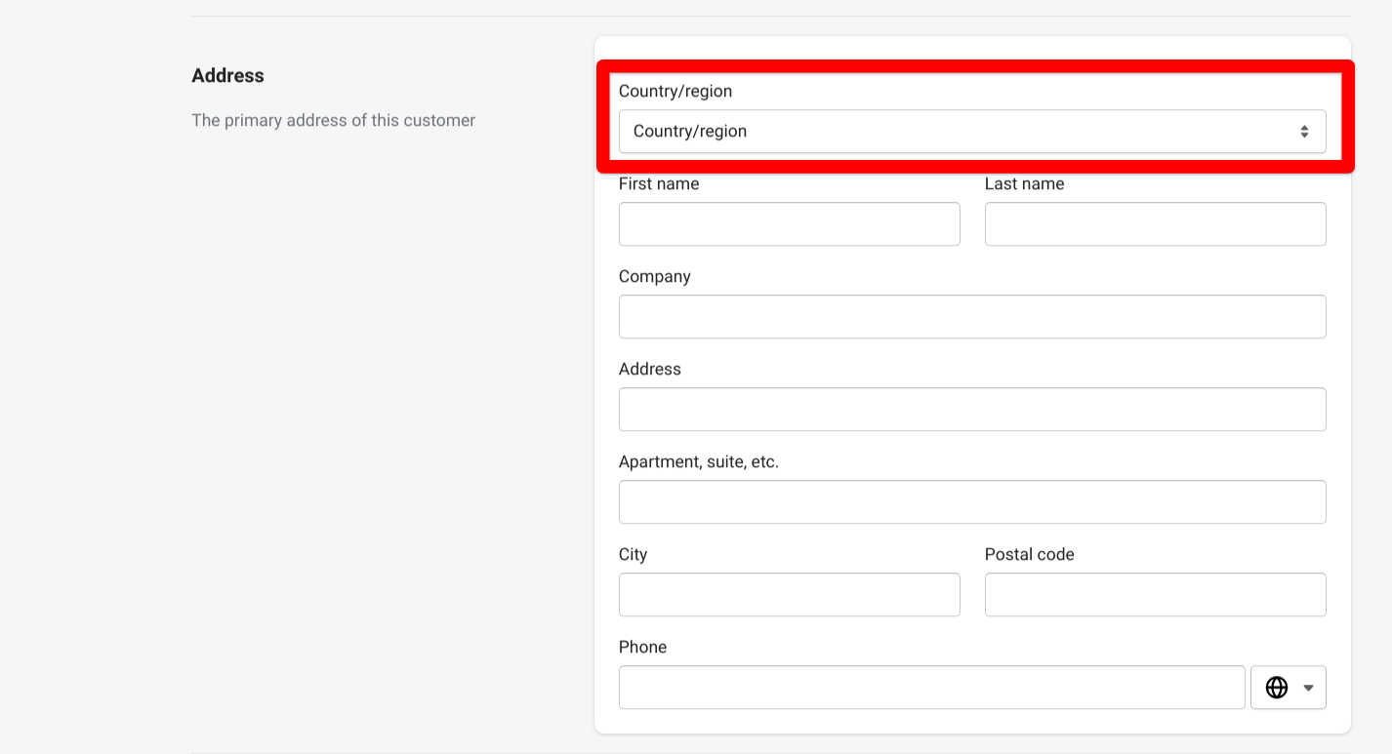This screenshot has width=1392, height=754.
Task: Select the Postal code input box
Action: (1155, 595)
